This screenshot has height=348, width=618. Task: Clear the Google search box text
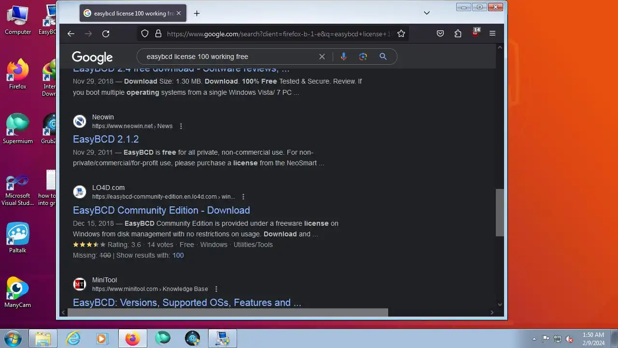[x=322, y=57]
